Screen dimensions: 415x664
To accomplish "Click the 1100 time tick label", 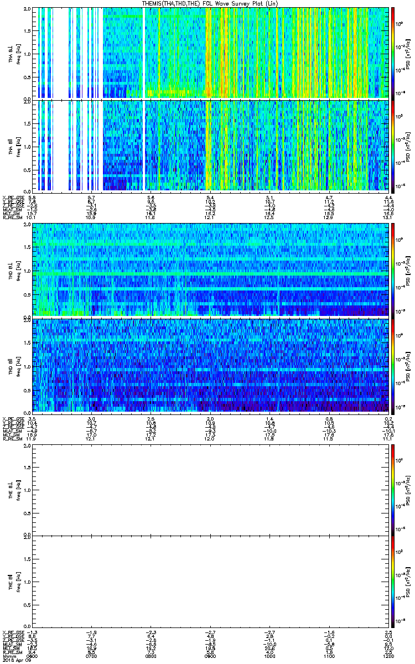I will tap(329, 656).
